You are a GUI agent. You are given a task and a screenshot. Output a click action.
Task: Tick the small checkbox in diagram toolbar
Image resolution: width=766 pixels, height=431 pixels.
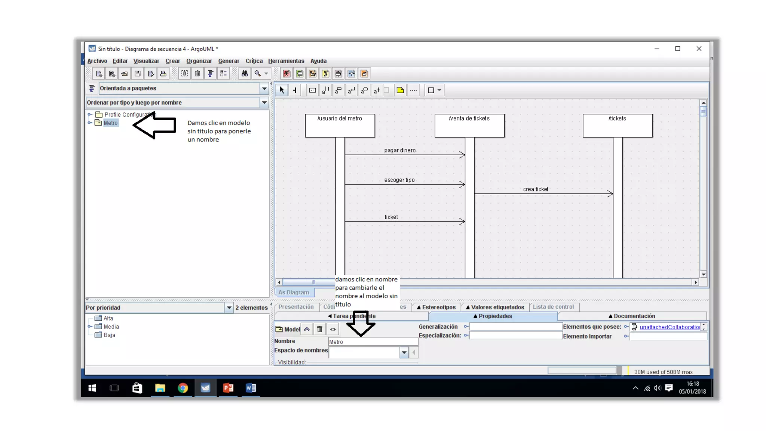pyautogui.click(x=387, y=90)
